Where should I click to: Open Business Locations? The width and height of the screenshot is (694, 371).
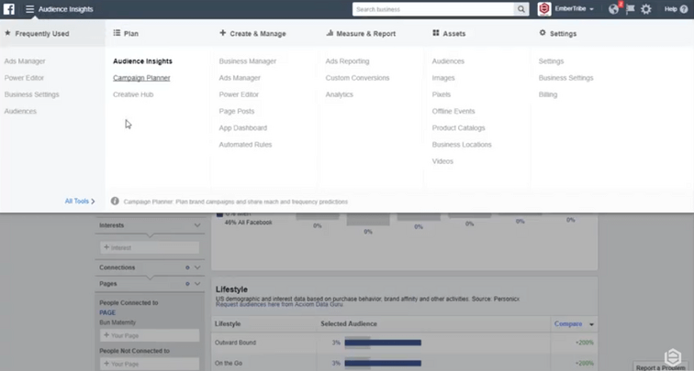(x=462, y=145)
